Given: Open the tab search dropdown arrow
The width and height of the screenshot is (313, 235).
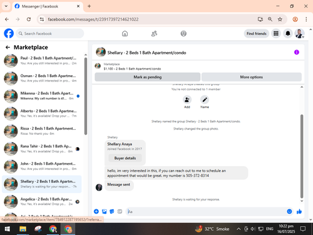Looking at the screenshot, I should tap(6, 6).
